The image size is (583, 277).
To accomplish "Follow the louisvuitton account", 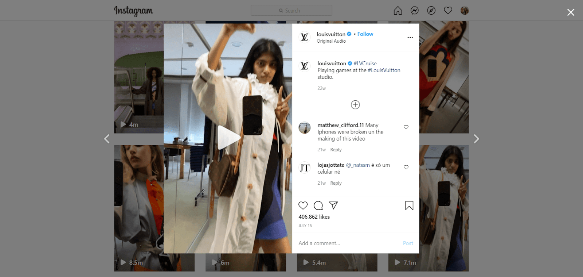I will [x=365, y=34].
